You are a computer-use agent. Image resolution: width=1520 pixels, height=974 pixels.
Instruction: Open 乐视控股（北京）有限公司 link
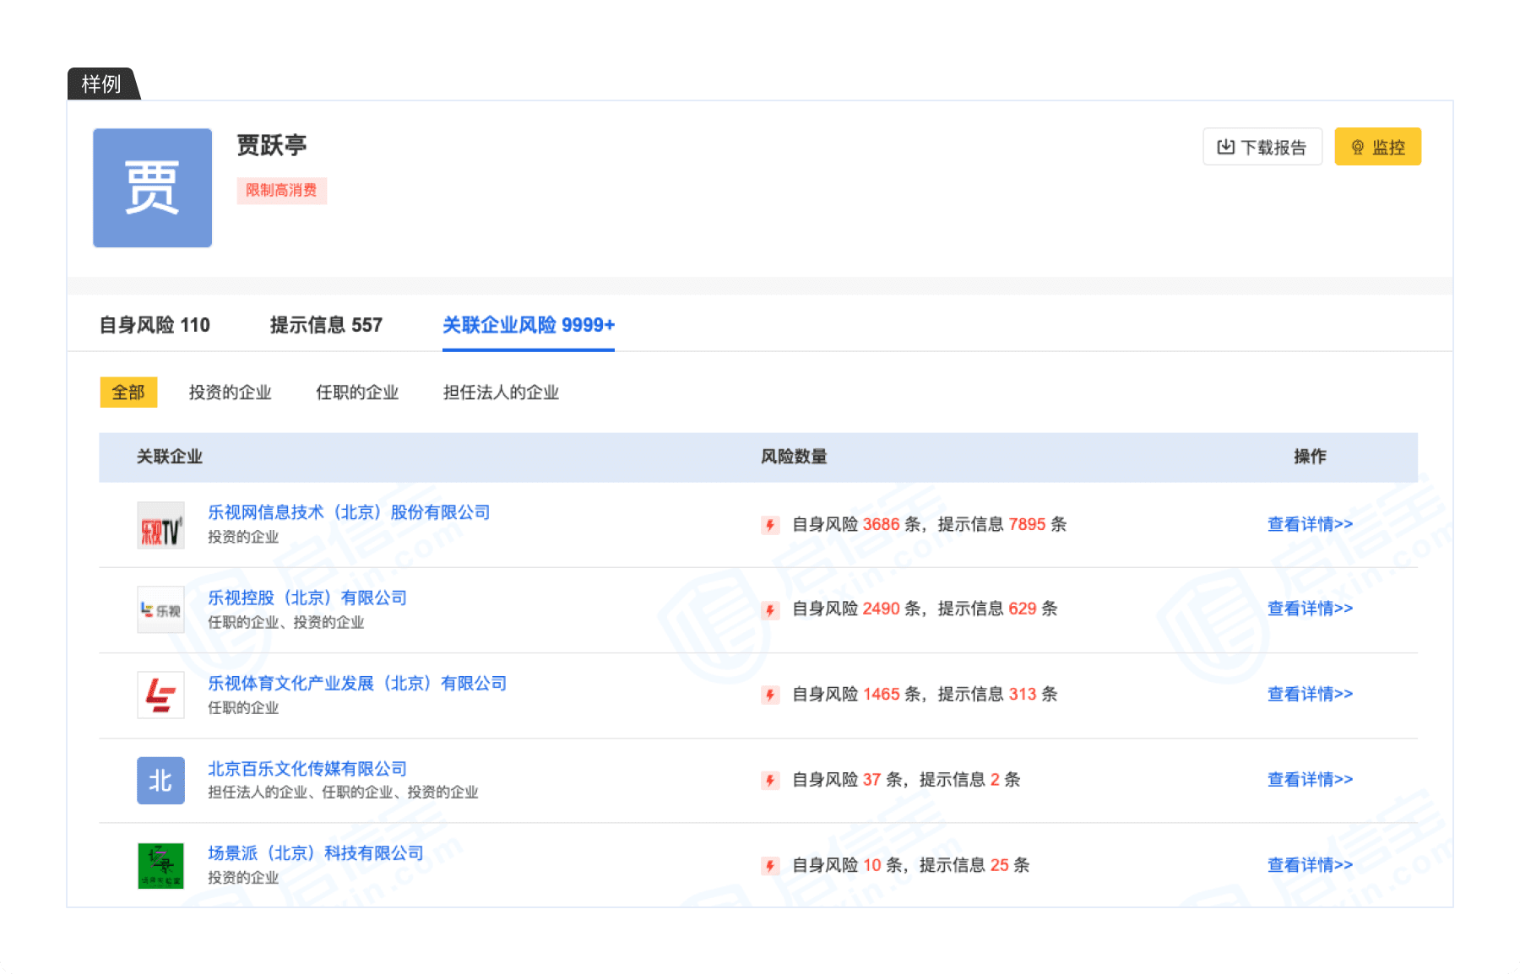[307, 598]
